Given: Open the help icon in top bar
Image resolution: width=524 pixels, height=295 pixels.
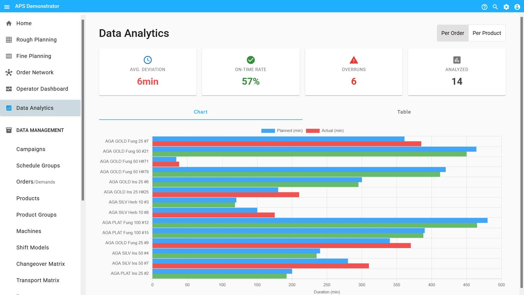Looking at the screenshot, I should click(x=484, y=7).
